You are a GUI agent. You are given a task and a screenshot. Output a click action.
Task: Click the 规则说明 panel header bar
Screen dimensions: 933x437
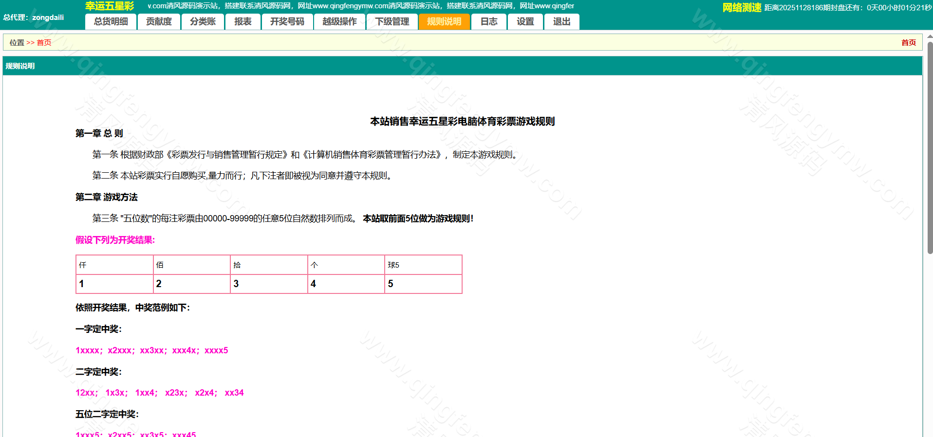pyautogui.click(x=463, y=66)
